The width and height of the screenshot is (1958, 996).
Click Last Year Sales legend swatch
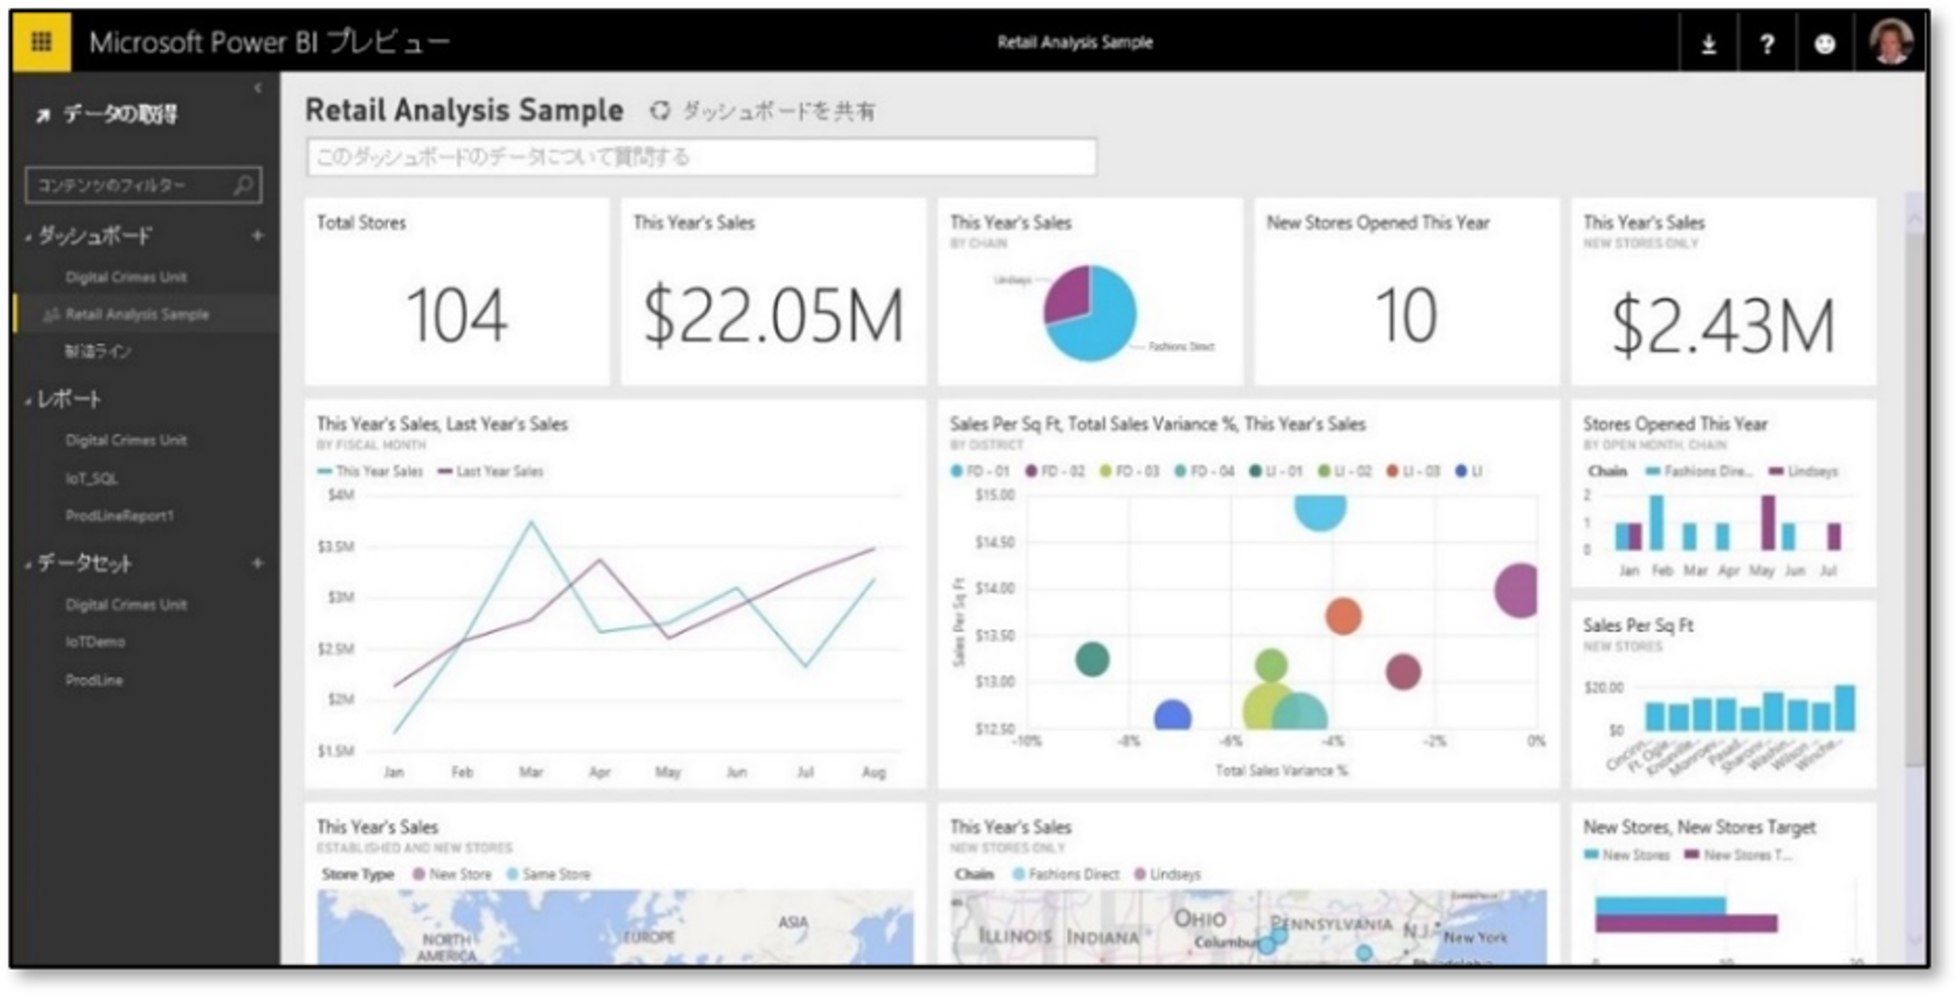(x=445, y=472)
